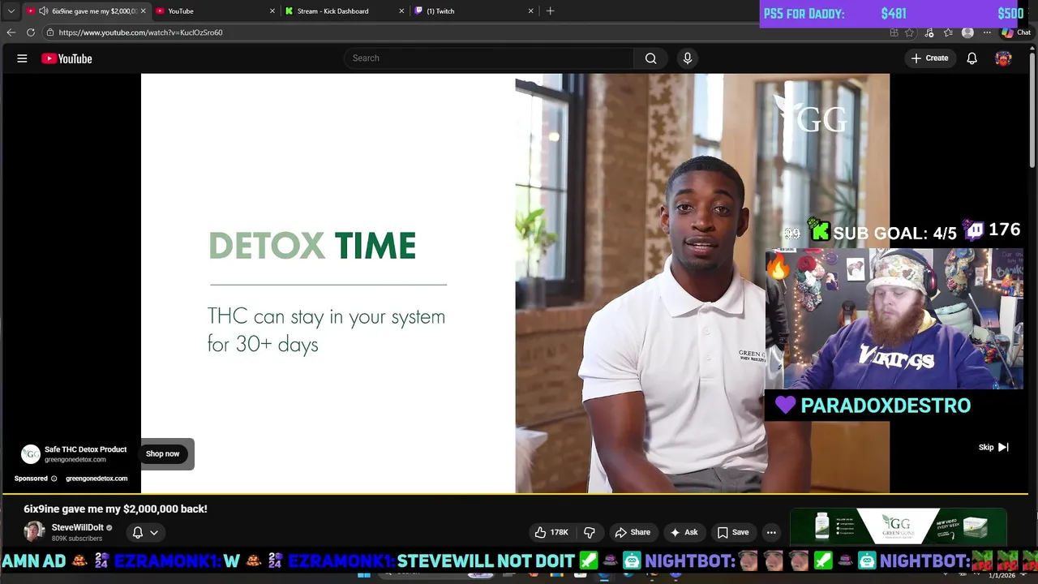Expand subscription notification options chevron

[x=153, y=533]
